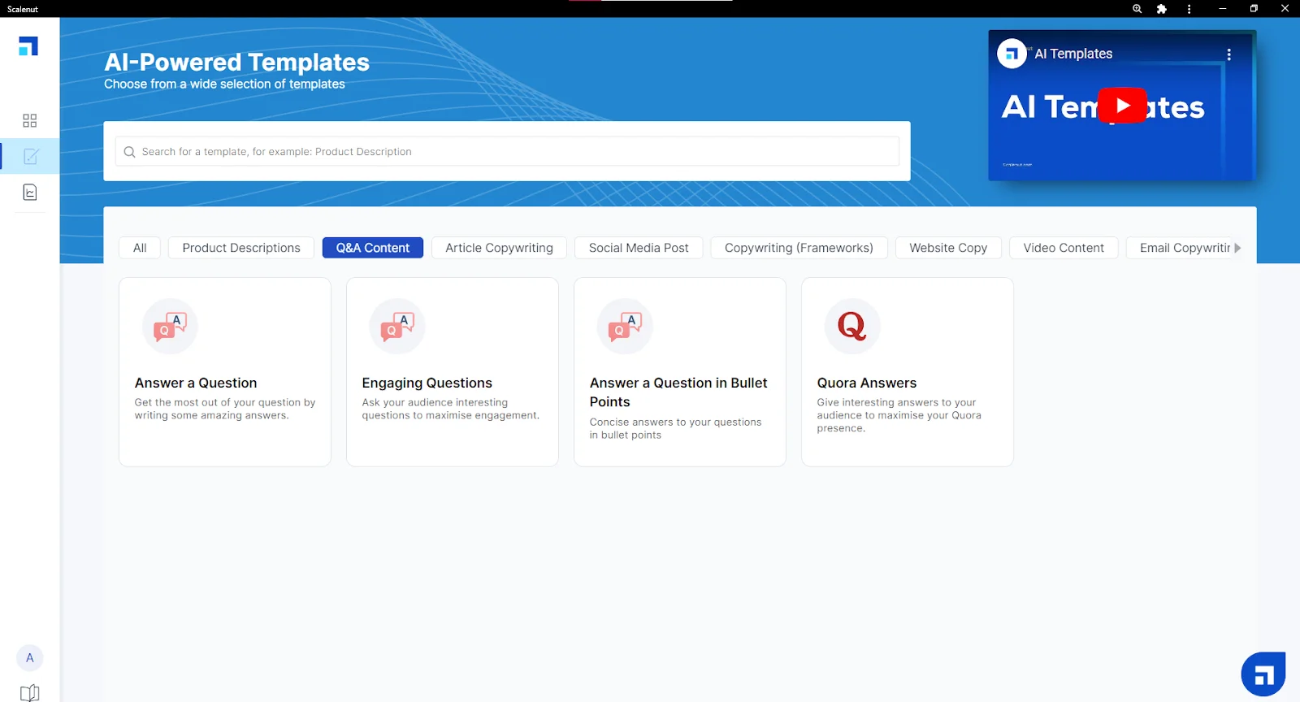Select the Q&A Content tab
This screenshot has height=702, width=1300.
(373, 248)
